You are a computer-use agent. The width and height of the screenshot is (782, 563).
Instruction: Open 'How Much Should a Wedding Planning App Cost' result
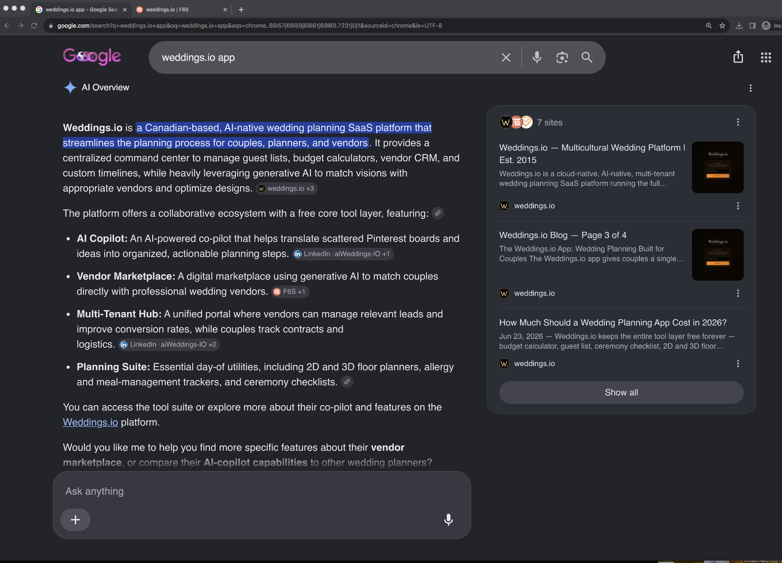point(613,323)
